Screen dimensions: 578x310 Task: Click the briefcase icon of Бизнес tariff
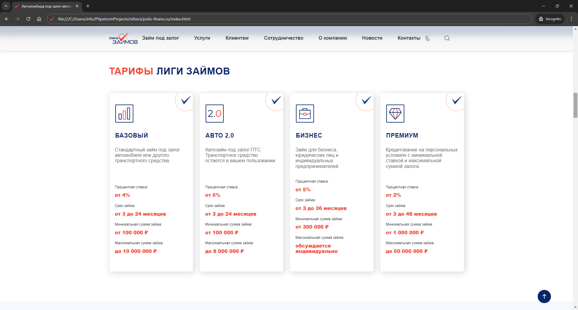point(305,114)
